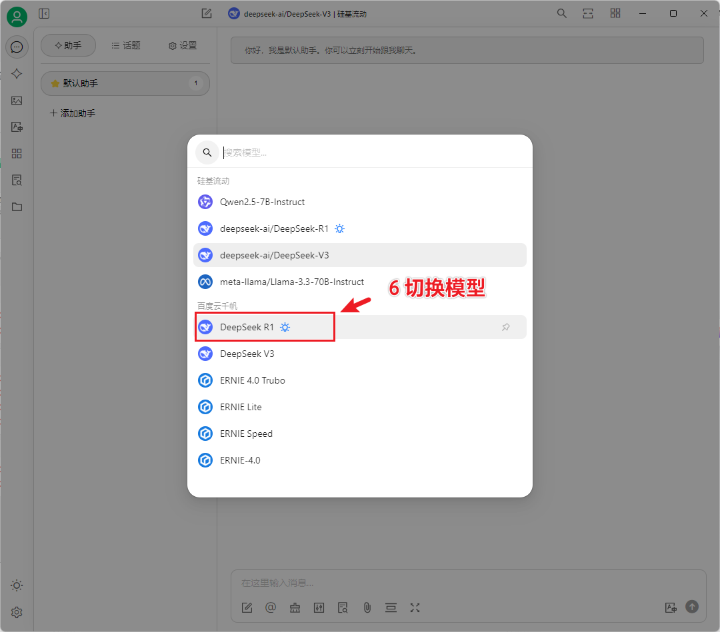Image resolution: width=720 pixels, height=632 pixels.
Task: Select the 助手 tab
Action: 69,45
